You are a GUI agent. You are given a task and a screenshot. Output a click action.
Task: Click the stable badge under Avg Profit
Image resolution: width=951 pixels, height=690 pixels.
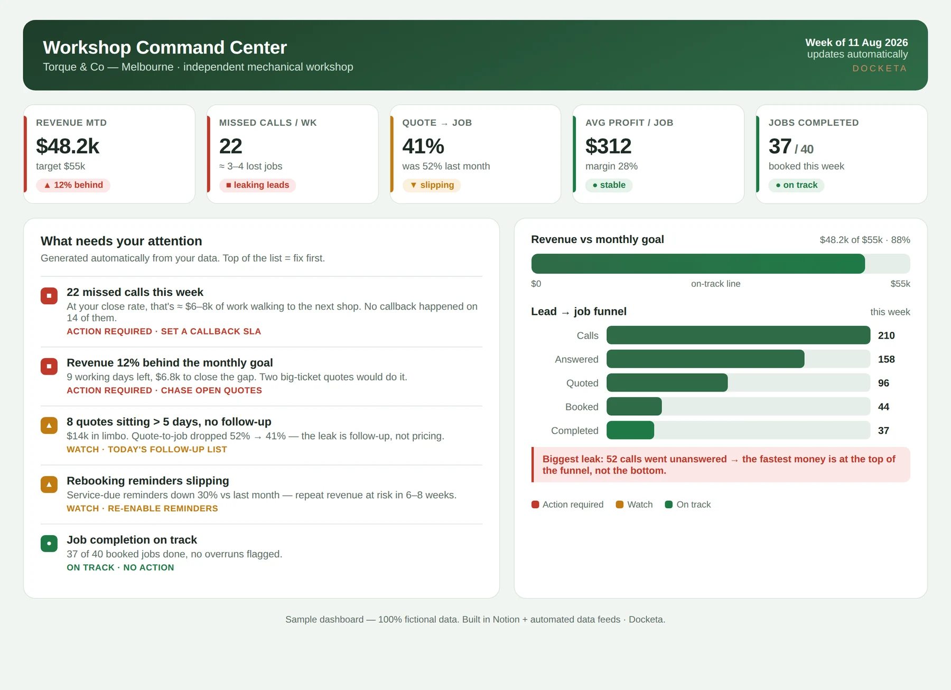click(x=609, y=185)
